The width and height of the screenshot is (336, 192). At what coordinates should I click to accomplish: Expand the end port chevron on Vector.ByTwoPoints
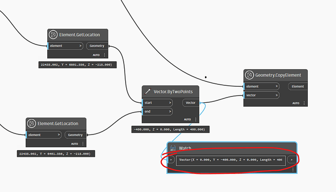(170, 112)
